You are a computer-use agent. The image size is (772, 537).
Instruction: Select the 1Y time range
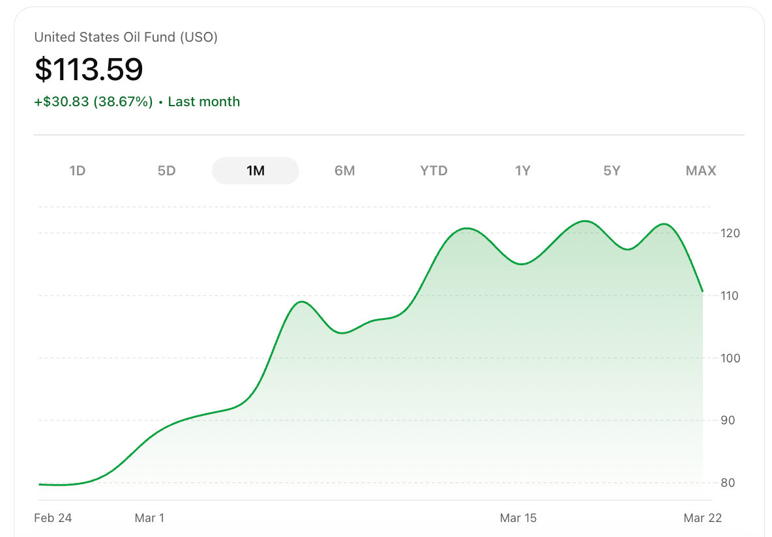[x=523, y=171]
